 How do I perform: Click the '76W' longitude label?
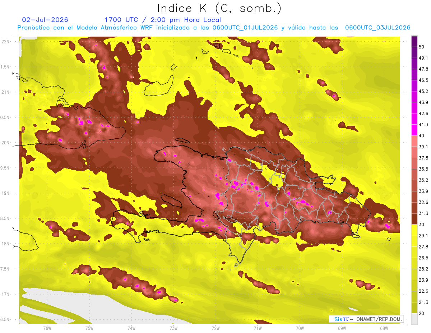tap(47, 328)
